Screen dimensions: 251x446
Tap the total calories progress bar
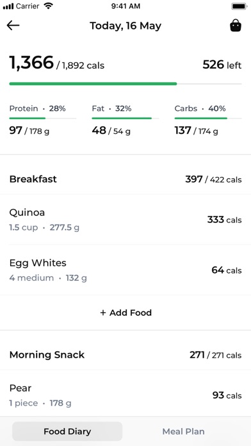(x=125, y=84)
